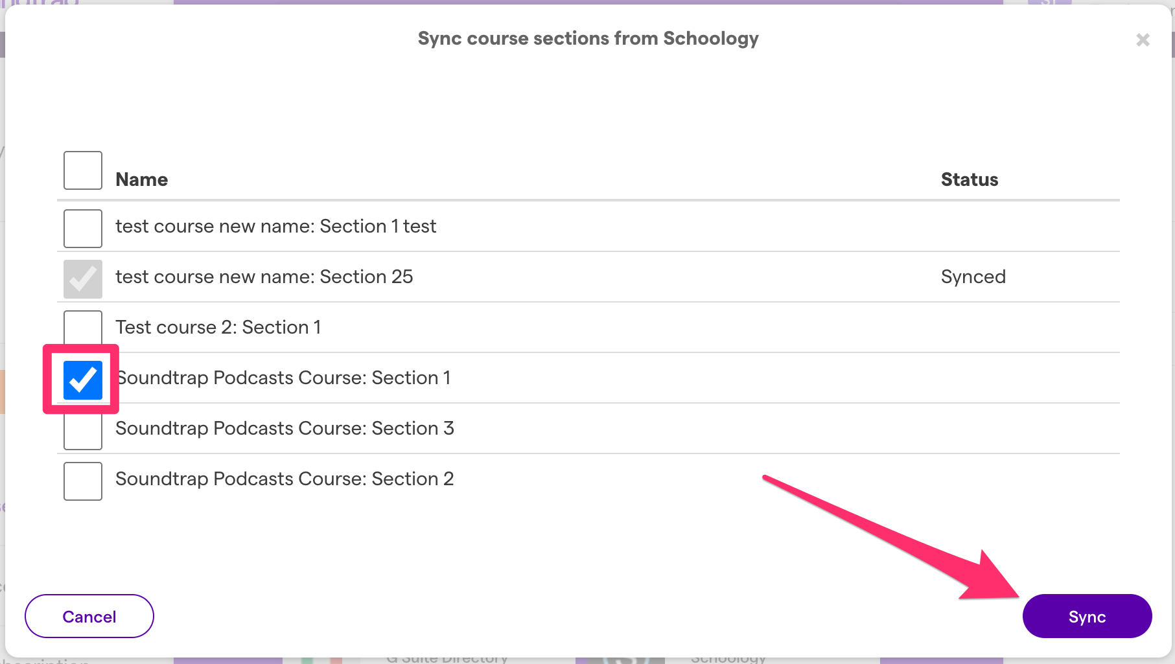Click the Cancel button
Viewport: 1175px width, 664px height.
(89, 616)
